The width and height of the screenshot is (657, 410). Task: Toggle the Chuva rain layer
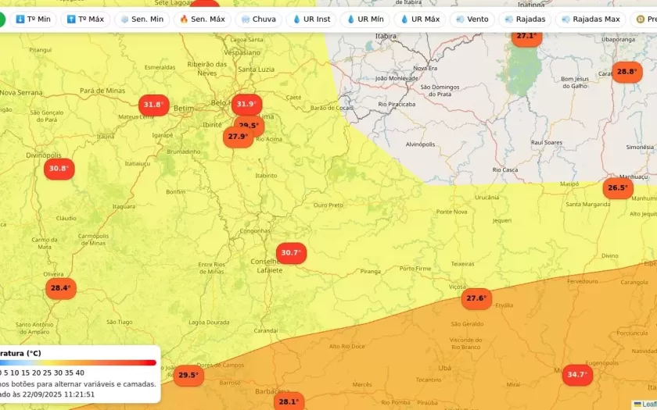click(259, 19)
